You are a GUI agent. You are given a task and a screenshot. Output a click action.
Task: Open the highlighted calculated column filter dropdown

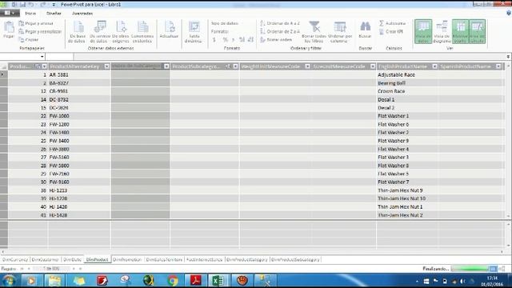(166, 66)
